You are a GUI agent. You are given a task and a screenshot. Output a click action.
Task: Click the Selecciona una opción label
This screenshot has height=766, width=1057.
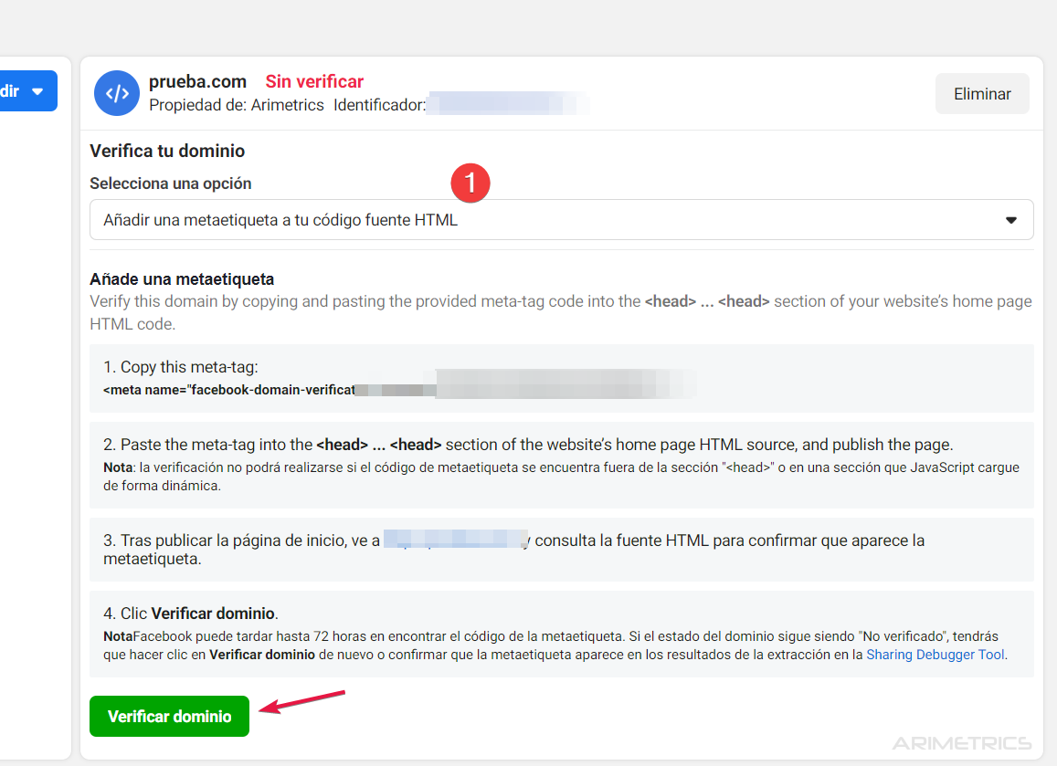[171, 184]
